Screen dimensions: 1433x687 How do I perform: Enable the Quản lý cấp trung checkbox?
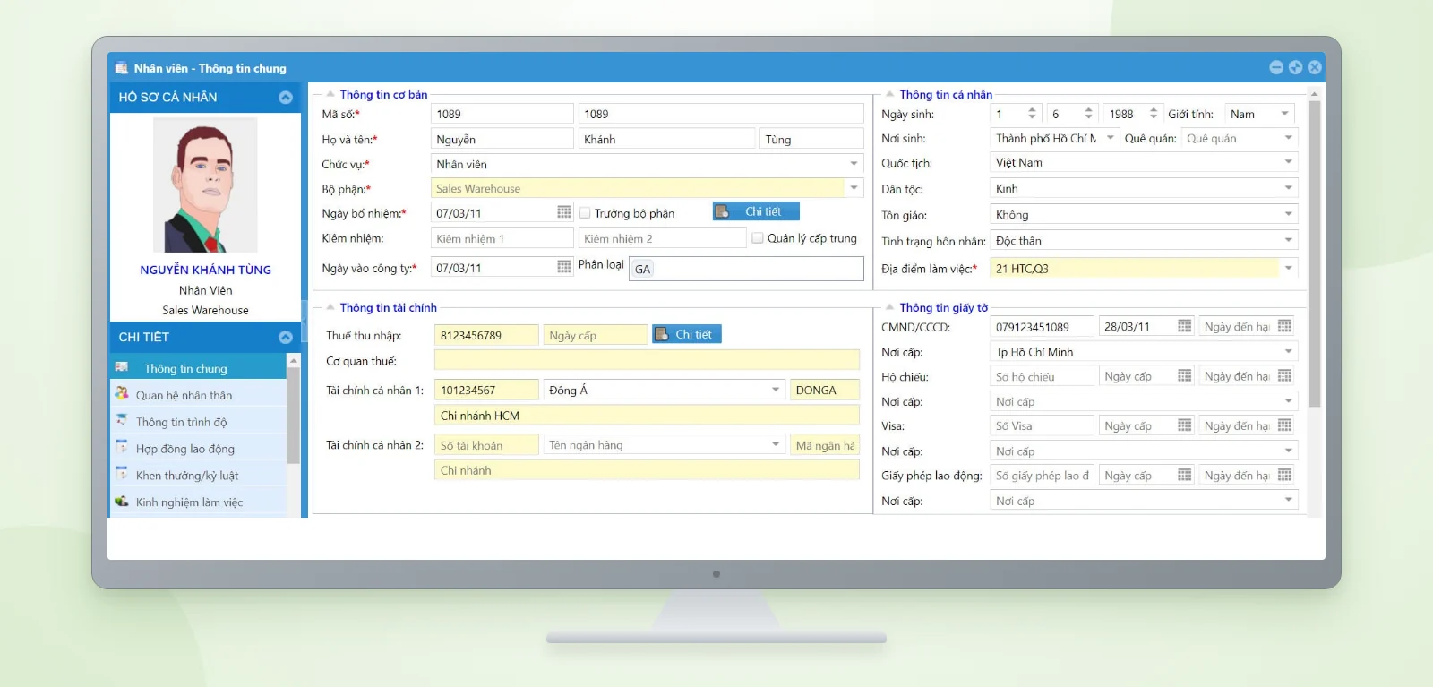coord(758,238)
